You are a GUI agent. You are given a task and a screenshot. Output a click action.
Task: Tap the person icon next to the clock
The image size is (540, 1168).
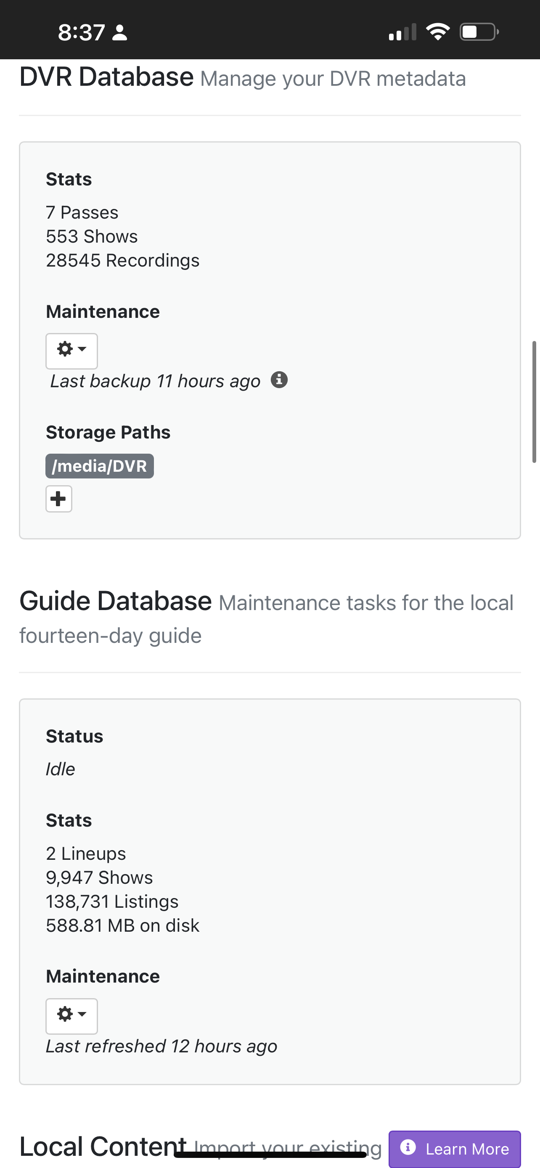tap(120, 33)
